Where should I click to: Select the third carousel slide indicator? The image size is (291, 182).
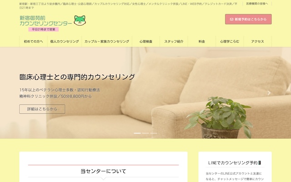tap(154, 133)
